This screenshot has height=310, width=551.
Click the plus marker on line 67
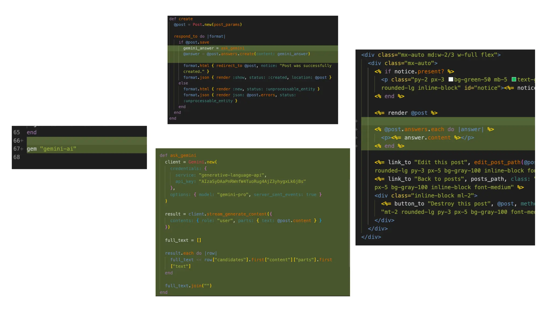tap(22, 149)
